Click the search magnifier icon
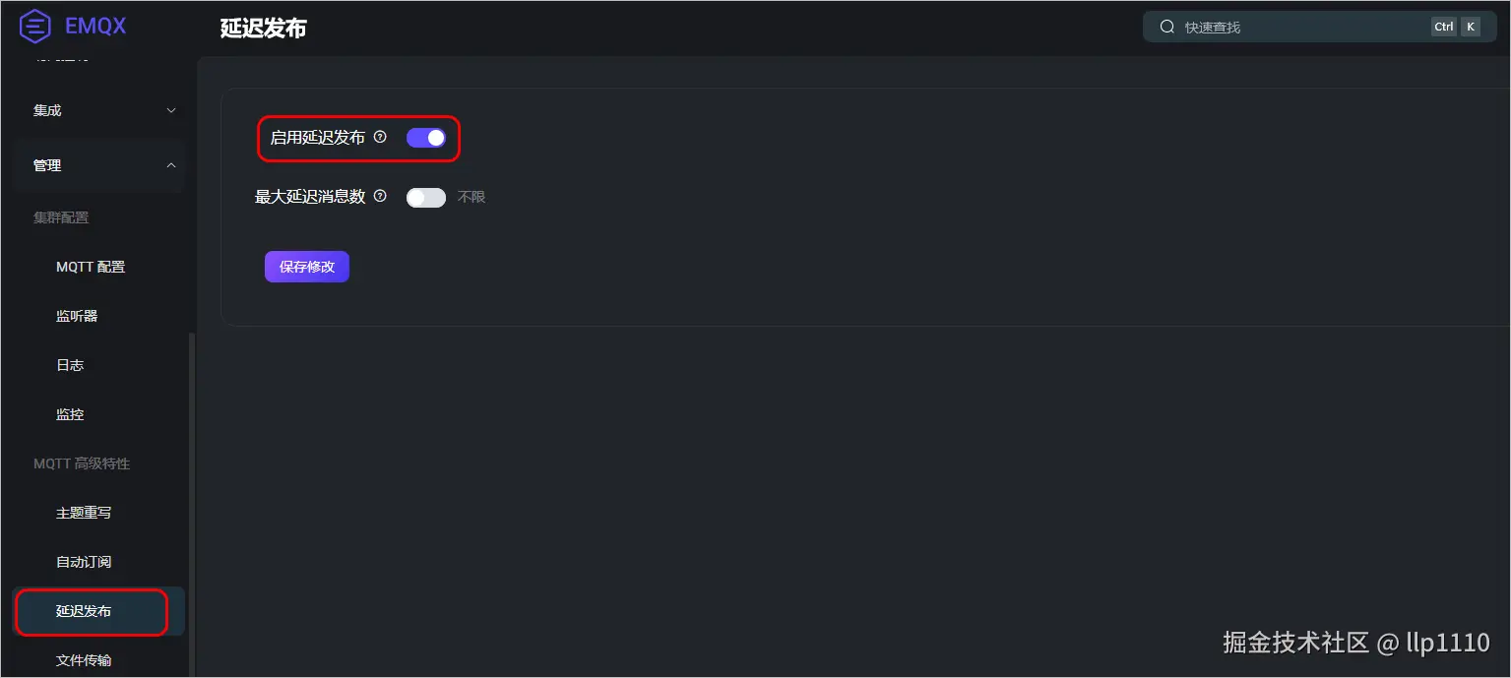 (1167, 27)
